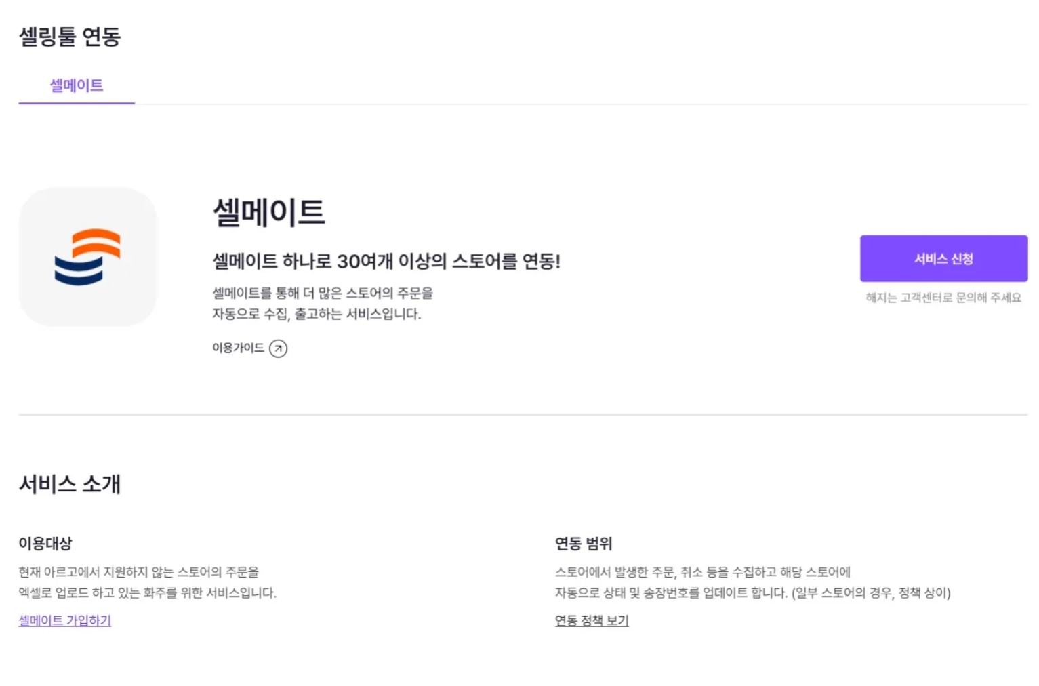Open the 셀메이트 tab
Image resolution: width=1039 pixels, height=686 pixels.
pos(77,85)
